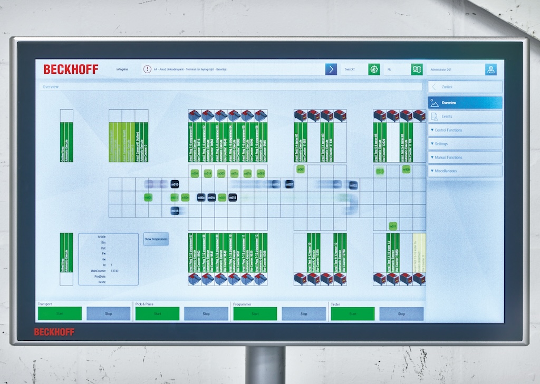Click the MainCounter value 13747
The image size is (540, 384).
tap(114, 271)
